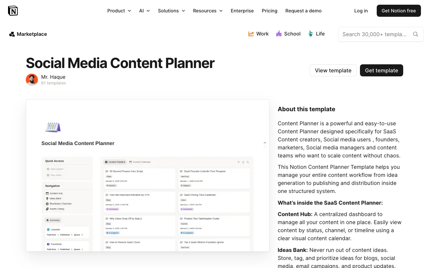This screenshot has width=429, height=268.
Task: Click Assets Library in preview navigation
Action: [x=55, y=209]
